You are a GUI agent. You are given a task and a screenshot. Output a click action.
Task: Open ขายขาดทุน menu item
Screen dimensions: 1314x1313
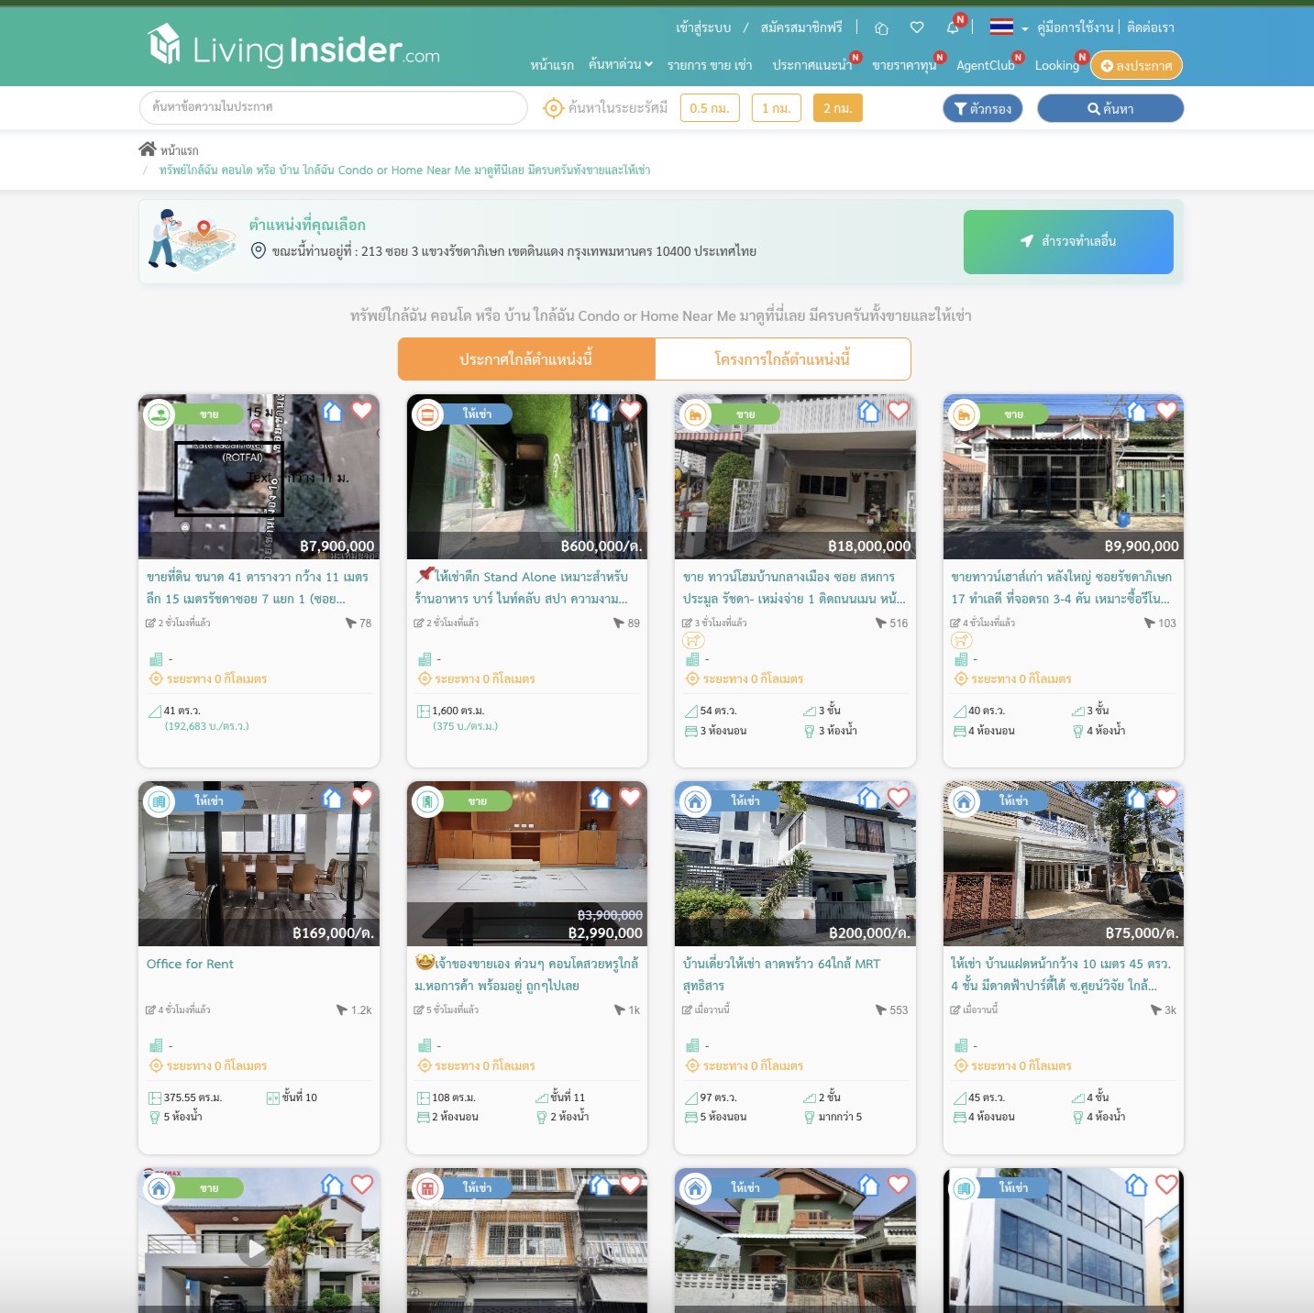click(904, 65)
